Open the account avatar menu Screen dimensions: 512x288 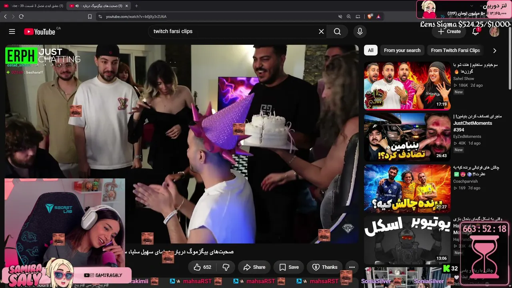click(x=494, y=32)
